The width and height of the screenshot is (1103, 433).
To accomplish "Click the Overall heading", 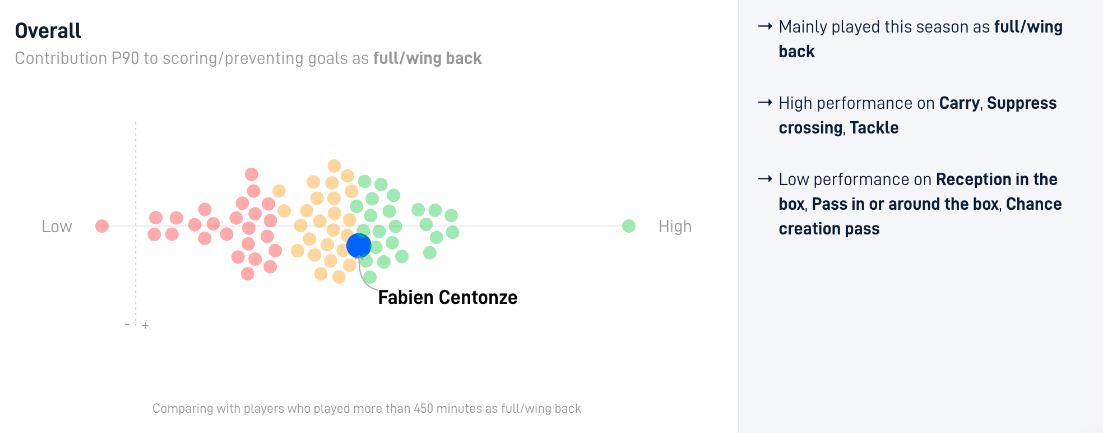I will [x=48, y=31].
